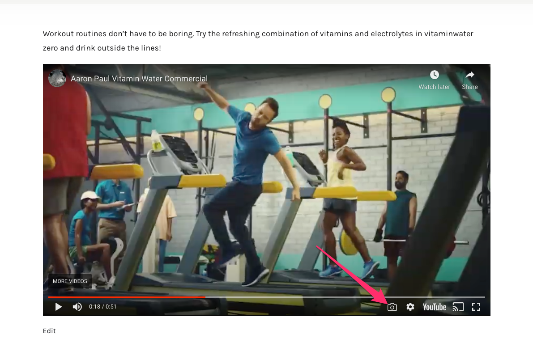Cast video to a device
533x364 pixels.
click(x=458, y=307)
